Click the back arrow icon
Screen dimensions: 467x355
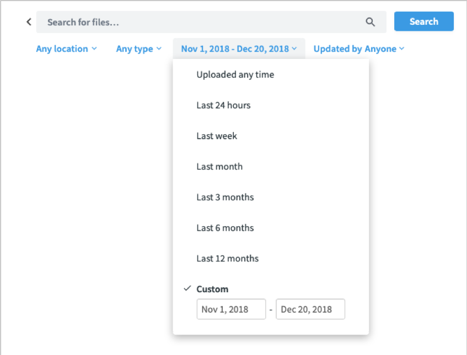click(x=29, y=22)
